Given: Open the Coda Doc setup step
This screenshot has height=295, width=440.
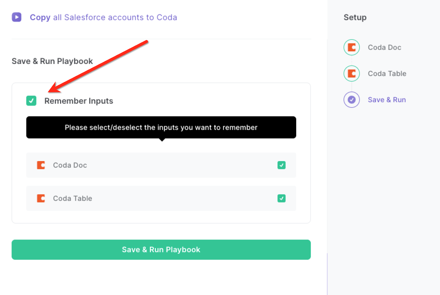Looking at the screenshot, I should click(384, 47).
